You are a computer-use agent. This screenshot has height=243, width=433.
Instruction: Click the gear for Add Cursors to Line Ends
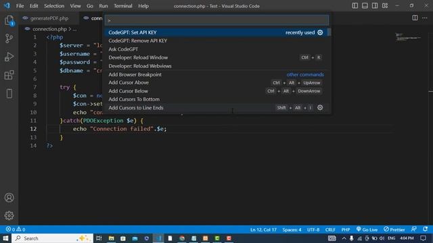point(320,108)
